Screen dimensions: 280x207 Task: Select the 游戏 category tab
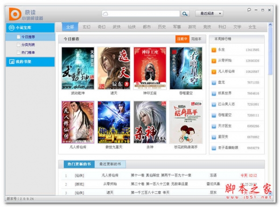[192, 27]
